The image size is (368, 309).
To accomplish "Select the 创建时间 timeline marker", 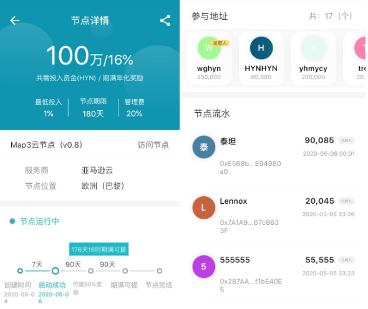I will pyautogui.click(x=20, y=271).
